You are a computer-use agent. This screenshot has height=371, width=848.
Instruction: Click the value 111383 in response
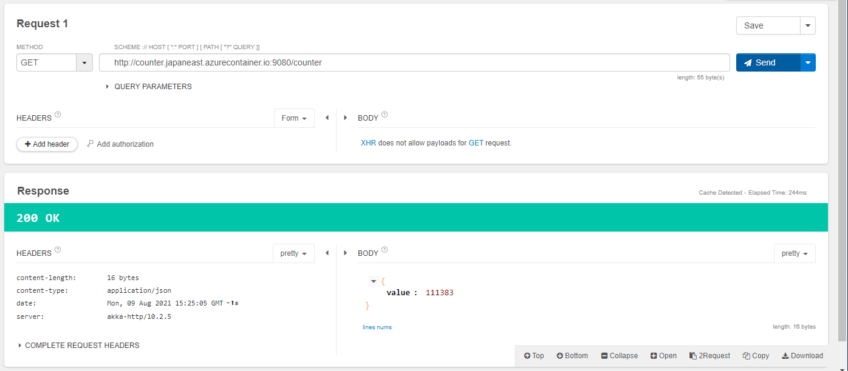tap(440, 293)
